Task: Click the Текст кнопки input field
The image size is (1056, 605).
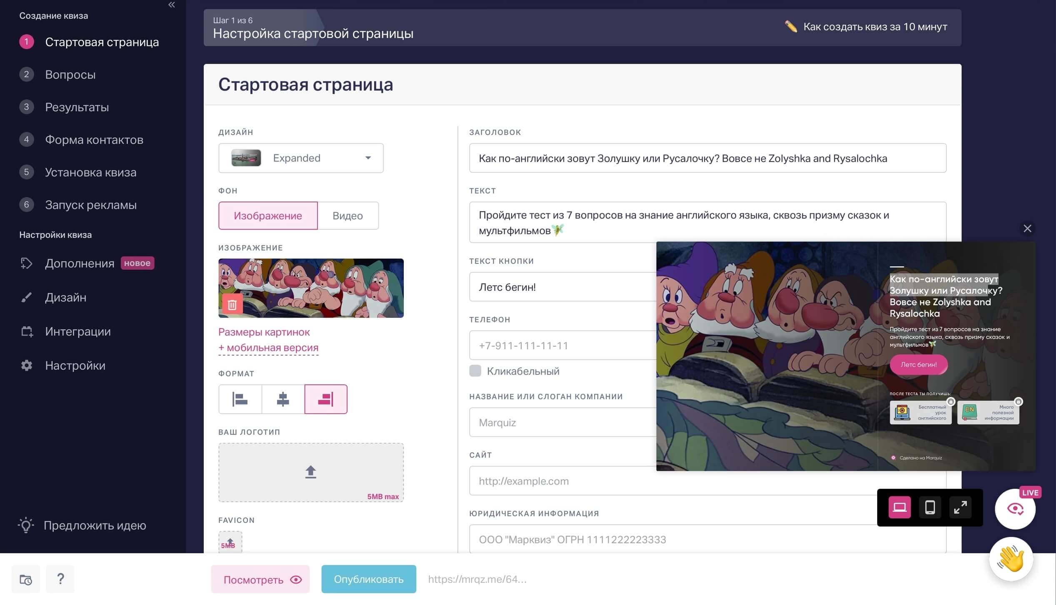Action: tap(563, 286)
